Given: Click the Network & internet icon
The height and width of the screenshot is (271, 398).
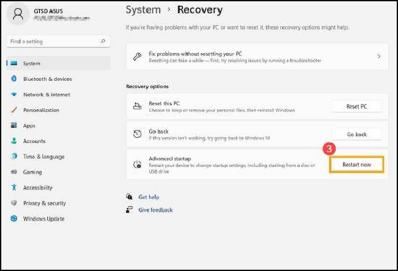Looking at the screenshot, I should [x=13, y=94].
